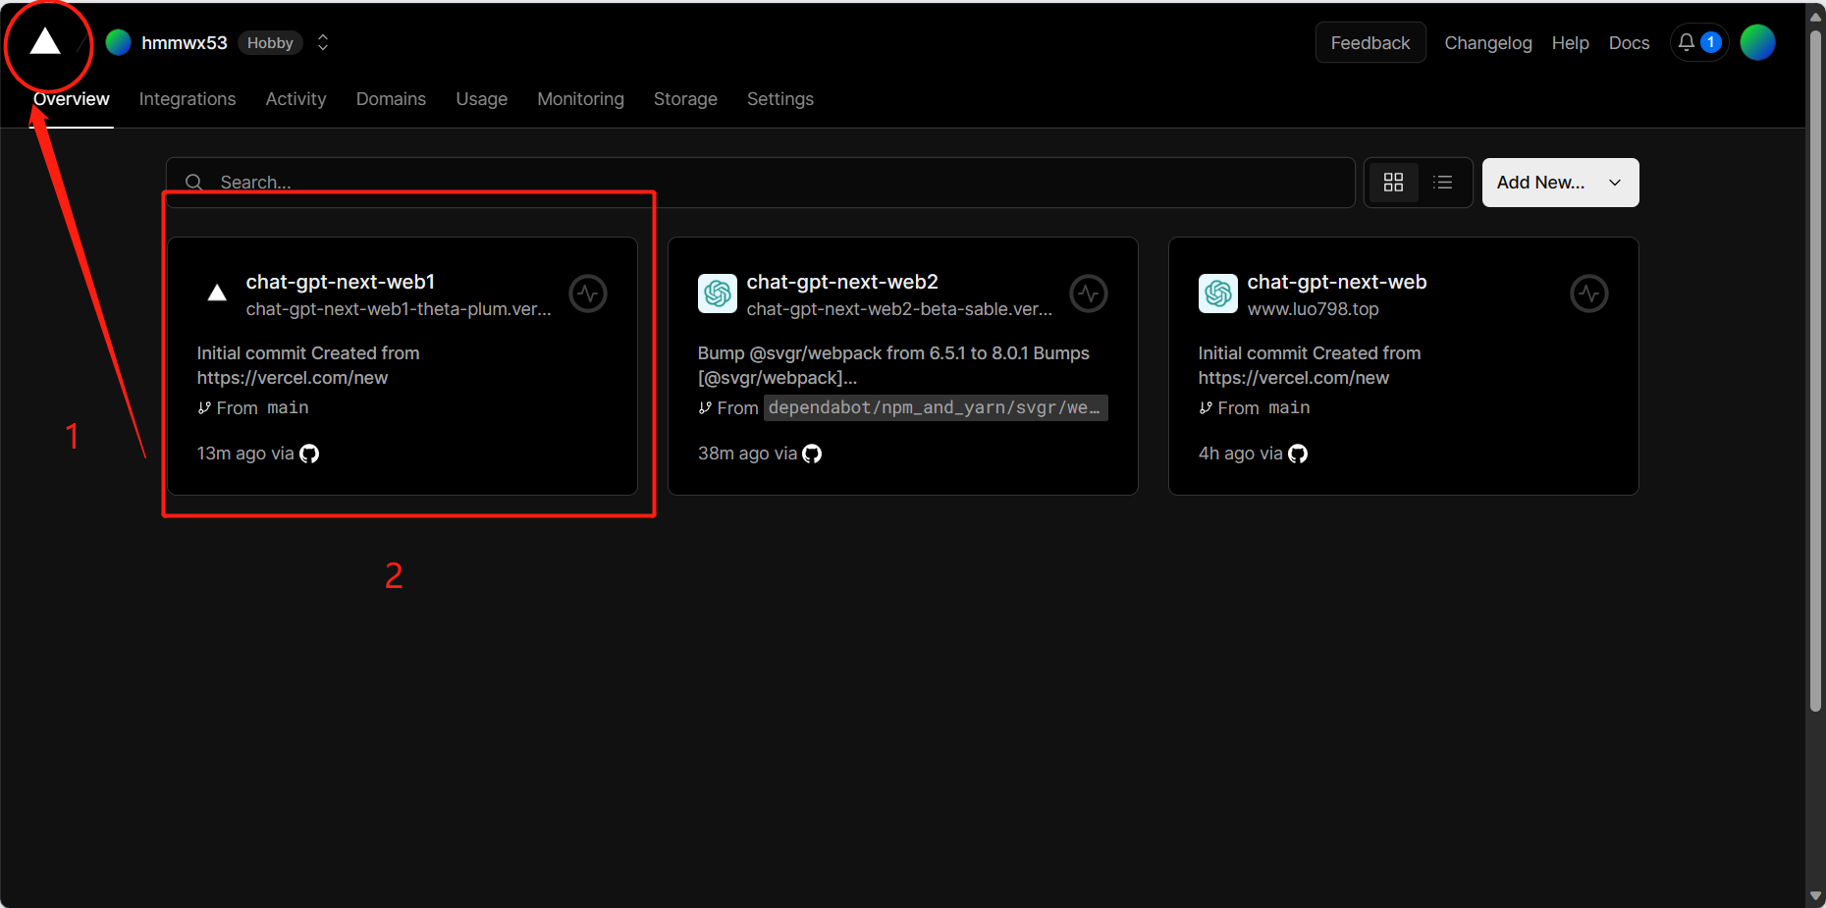Screen dimensions: 1826x908
Task: Go to the Domains tab
Action: (x=391, y=99)
